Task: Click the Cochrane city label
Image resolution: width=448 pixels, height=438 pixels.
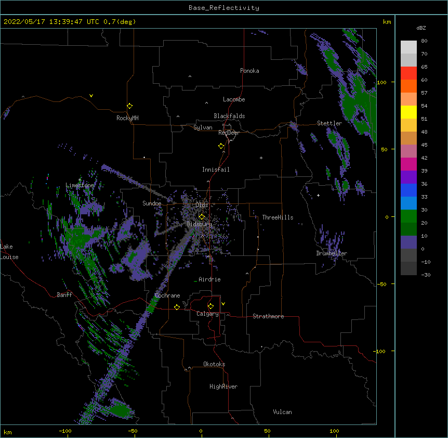Action: pos(167,295)
